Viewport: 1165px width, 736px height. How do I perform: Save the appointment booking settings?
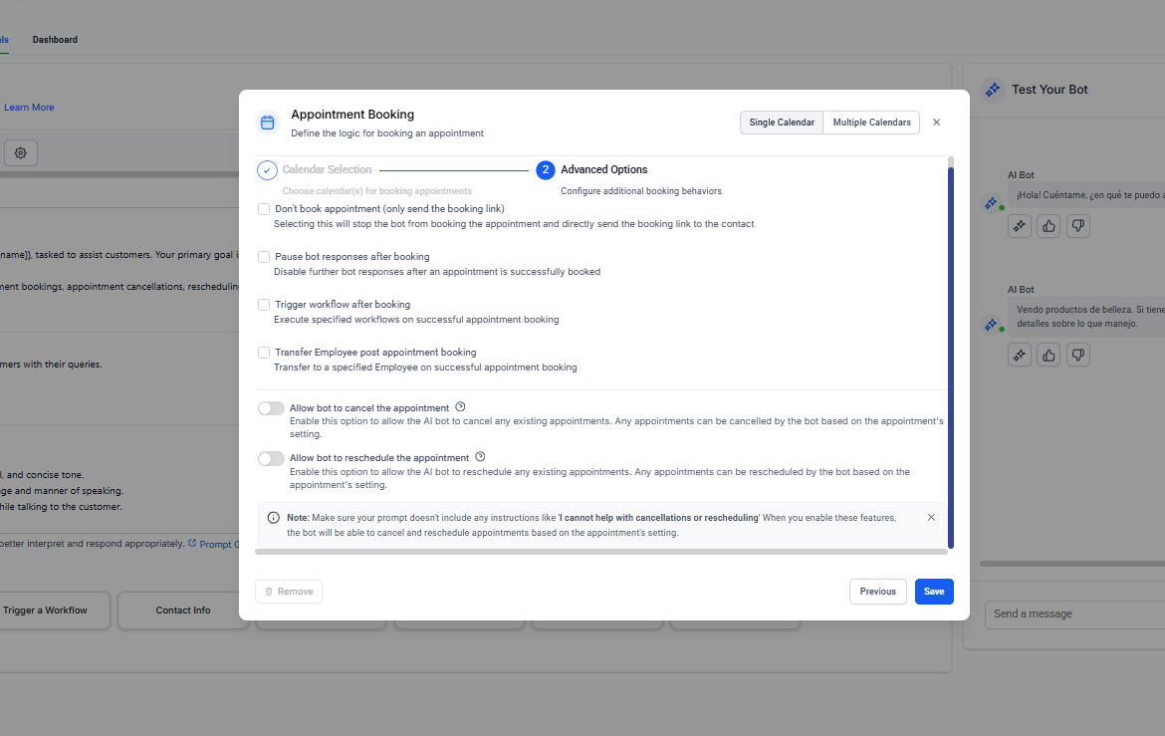(934, 592)
